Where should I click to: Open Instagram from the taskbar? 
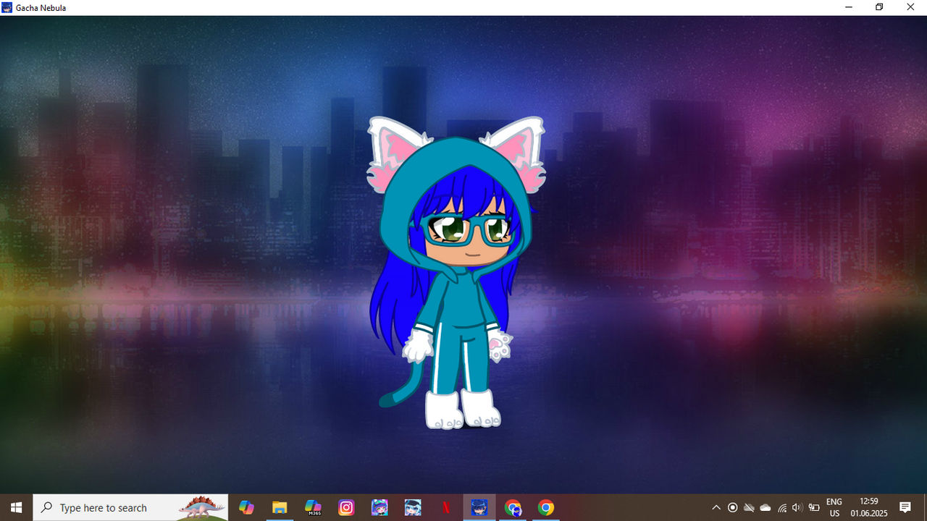346,507
